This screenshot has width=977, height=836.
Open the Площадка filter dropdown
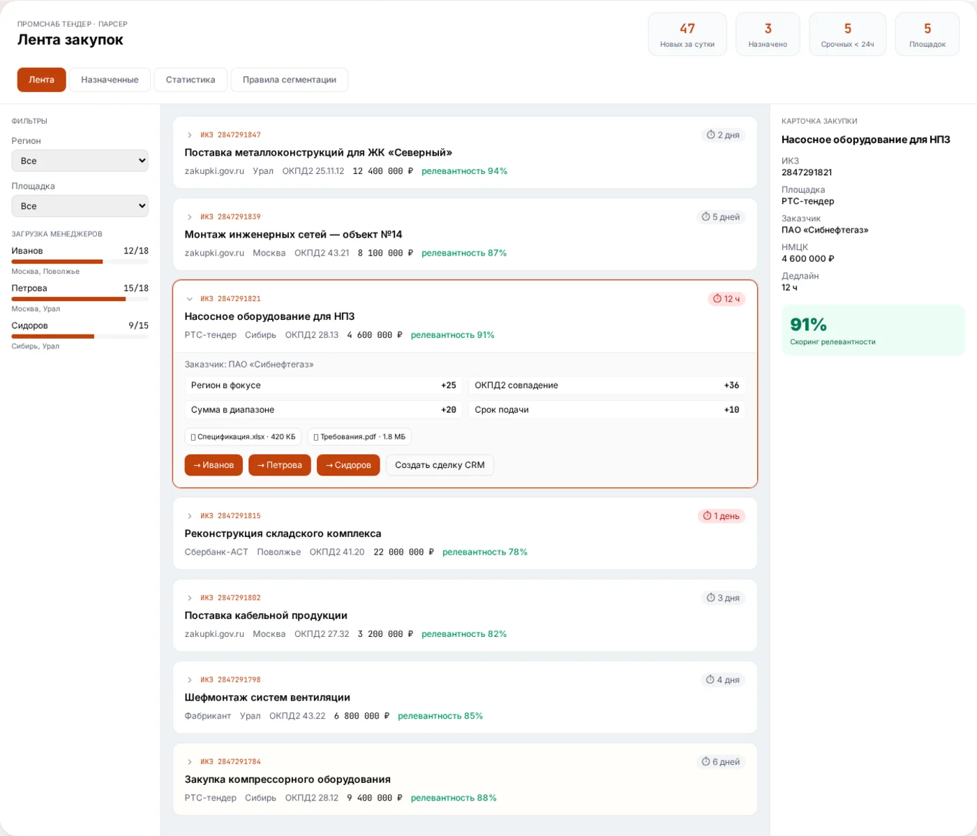point(80,206)
